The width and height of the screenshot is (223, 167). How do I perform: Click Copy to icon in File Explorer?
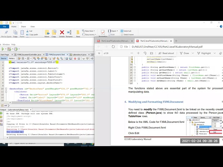[54, 32]
